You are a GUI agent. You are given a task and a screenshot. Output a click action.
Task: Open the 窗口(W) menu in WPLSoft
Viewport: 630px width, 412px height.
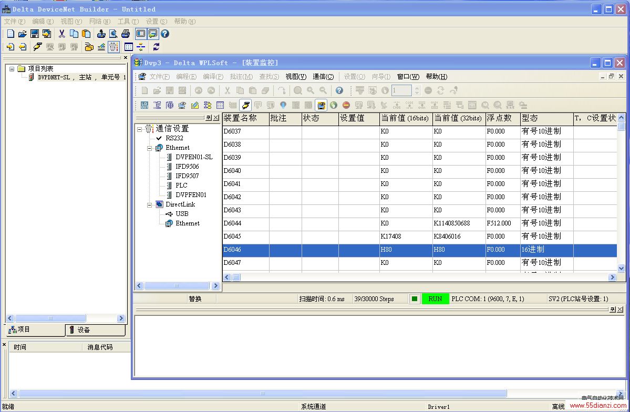coord(408,76)
